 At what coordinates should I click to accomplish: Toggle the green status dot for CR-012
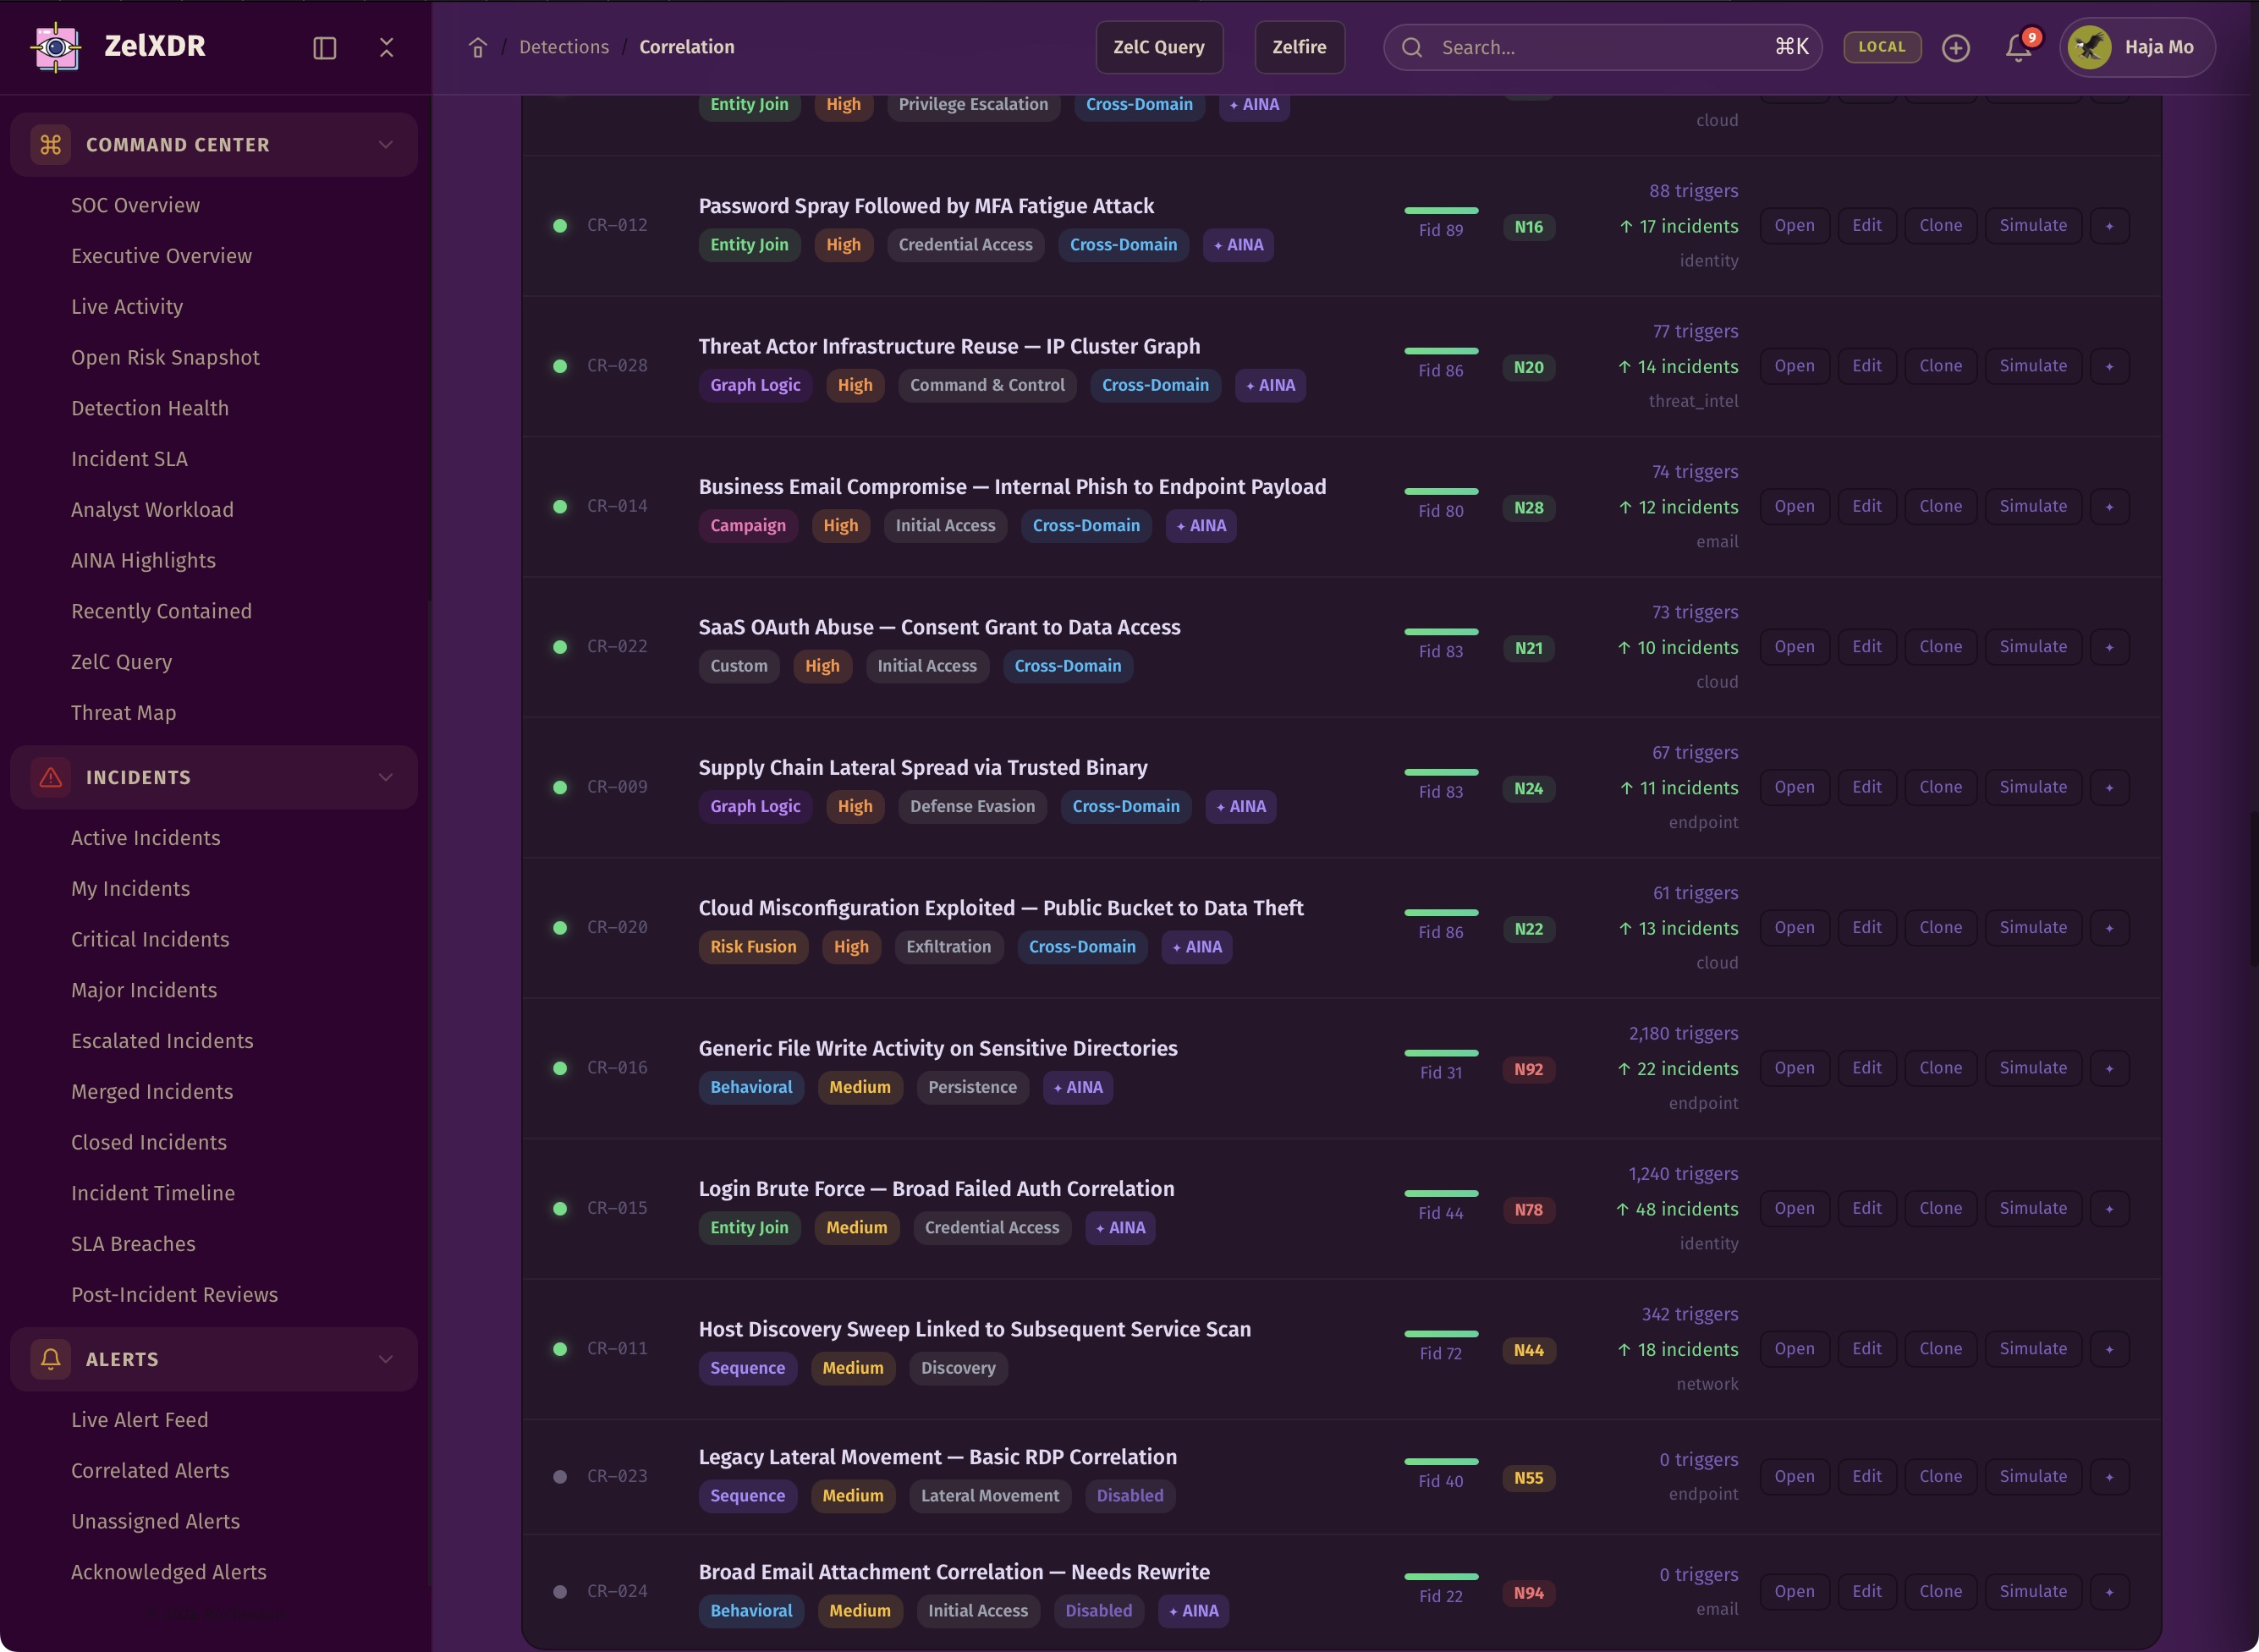(x=560, y=226)
